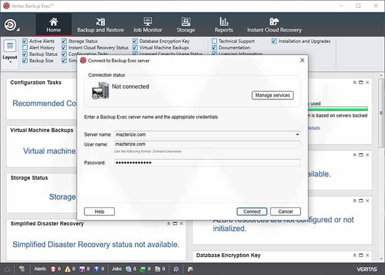Click the Cancel button in the dialog
385x275 pixels.
285,212
